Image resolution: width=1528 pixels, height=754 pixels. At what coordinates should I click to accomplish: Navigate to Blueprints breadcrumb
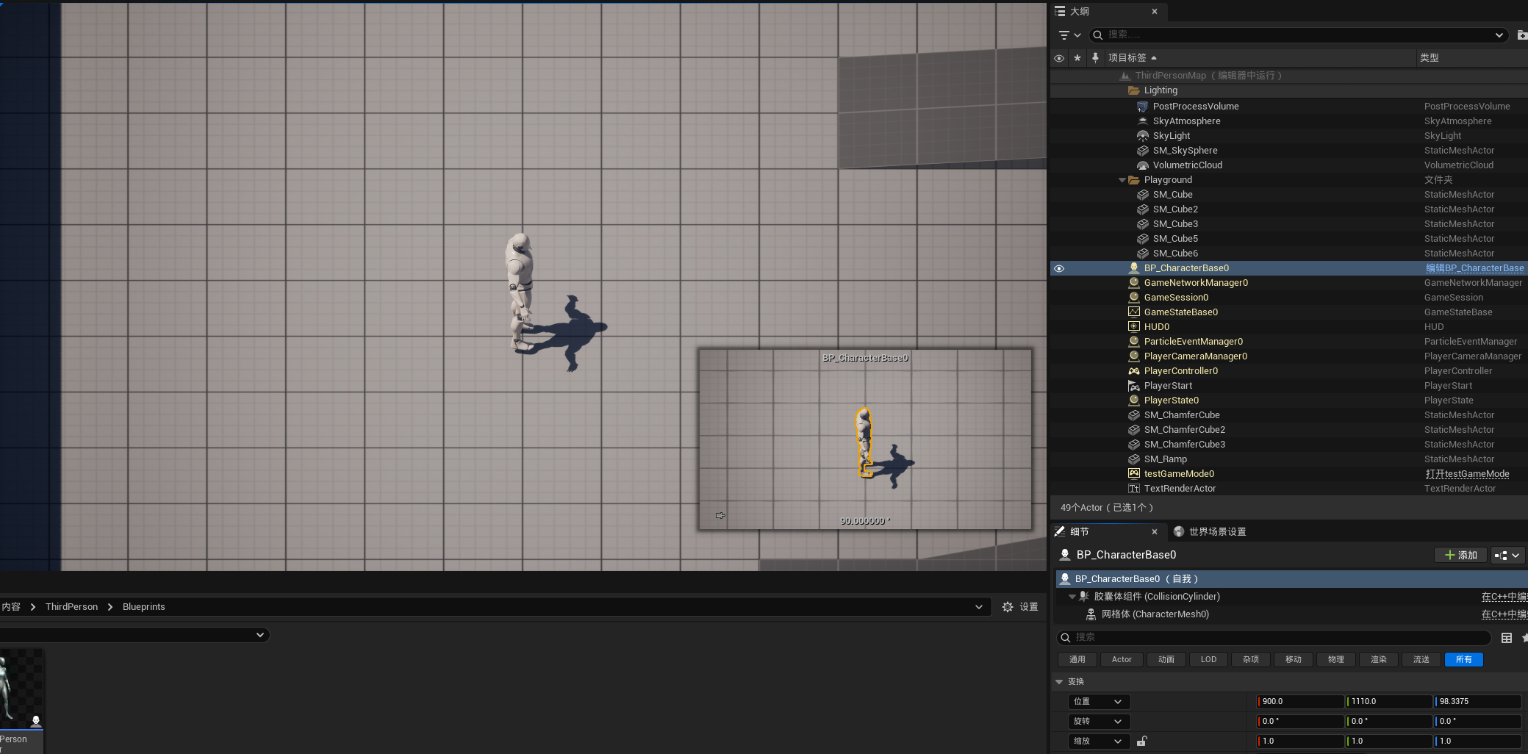(144, 607)
